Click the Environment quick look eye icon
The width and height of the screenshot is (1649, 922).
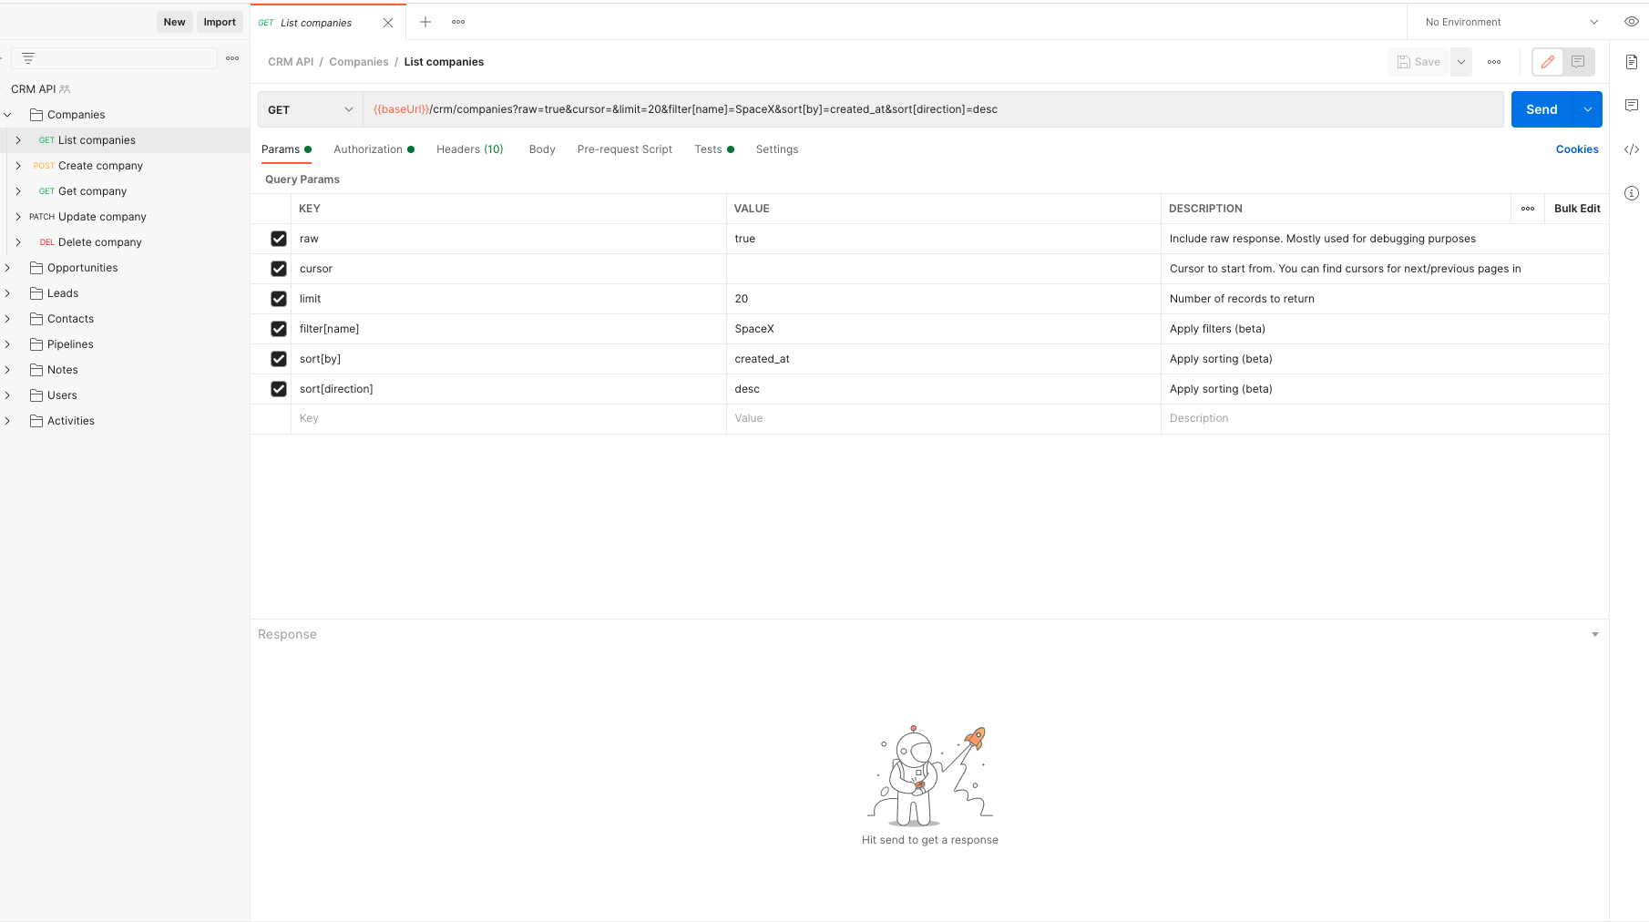(x=1631, y=21)
